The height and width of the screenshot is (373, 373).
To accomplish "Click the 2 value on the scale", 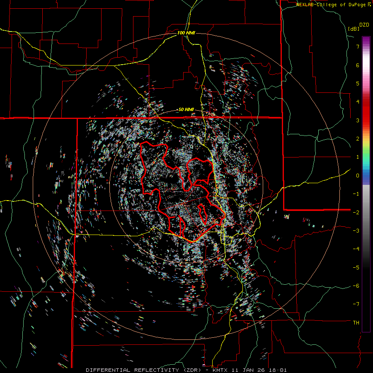I will [x=358, y=139].
